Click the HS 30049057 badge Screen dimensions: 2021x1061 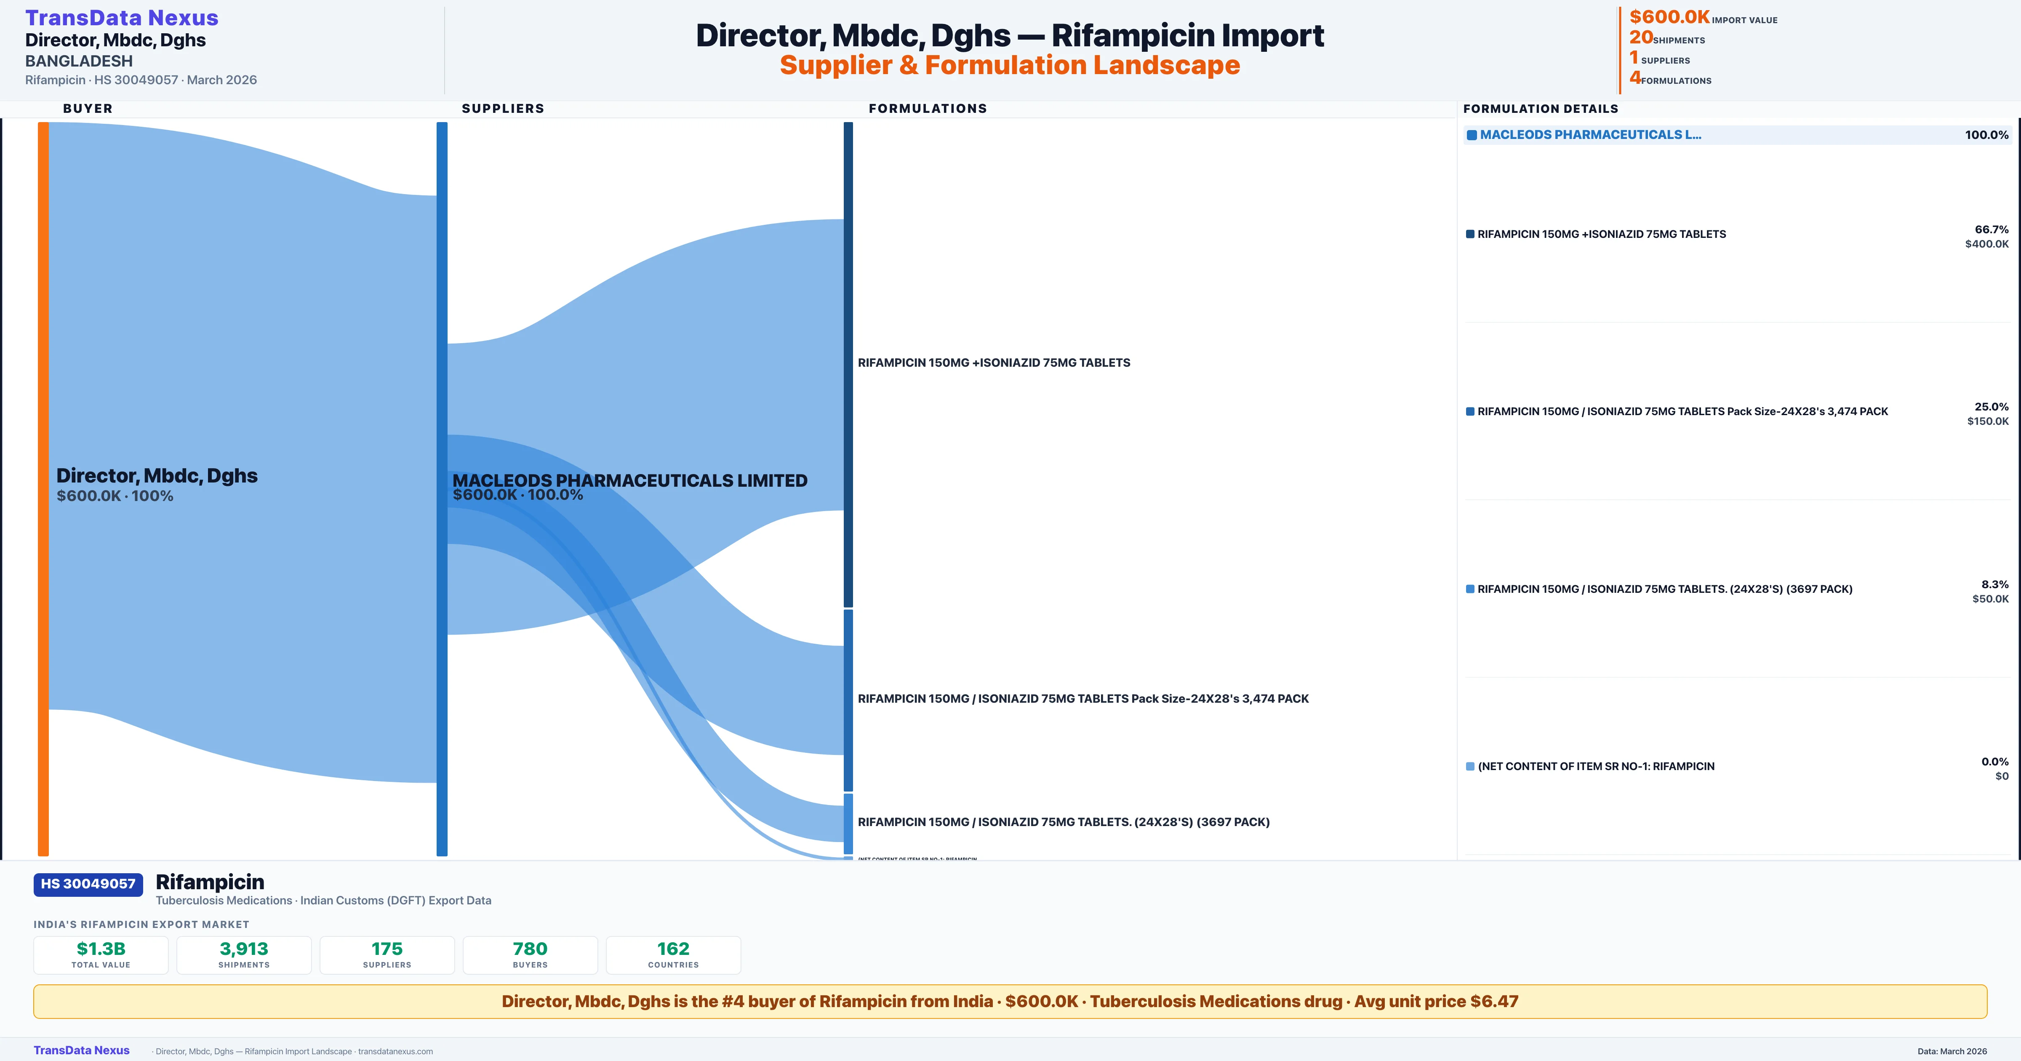click(x=88, y=884)
